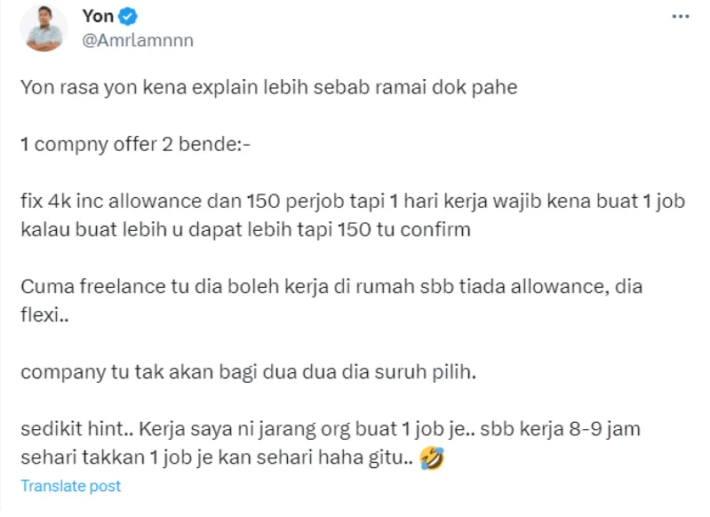
Task: Click the line starting 'Cuma freelance tu'
Action: [331, 287]
